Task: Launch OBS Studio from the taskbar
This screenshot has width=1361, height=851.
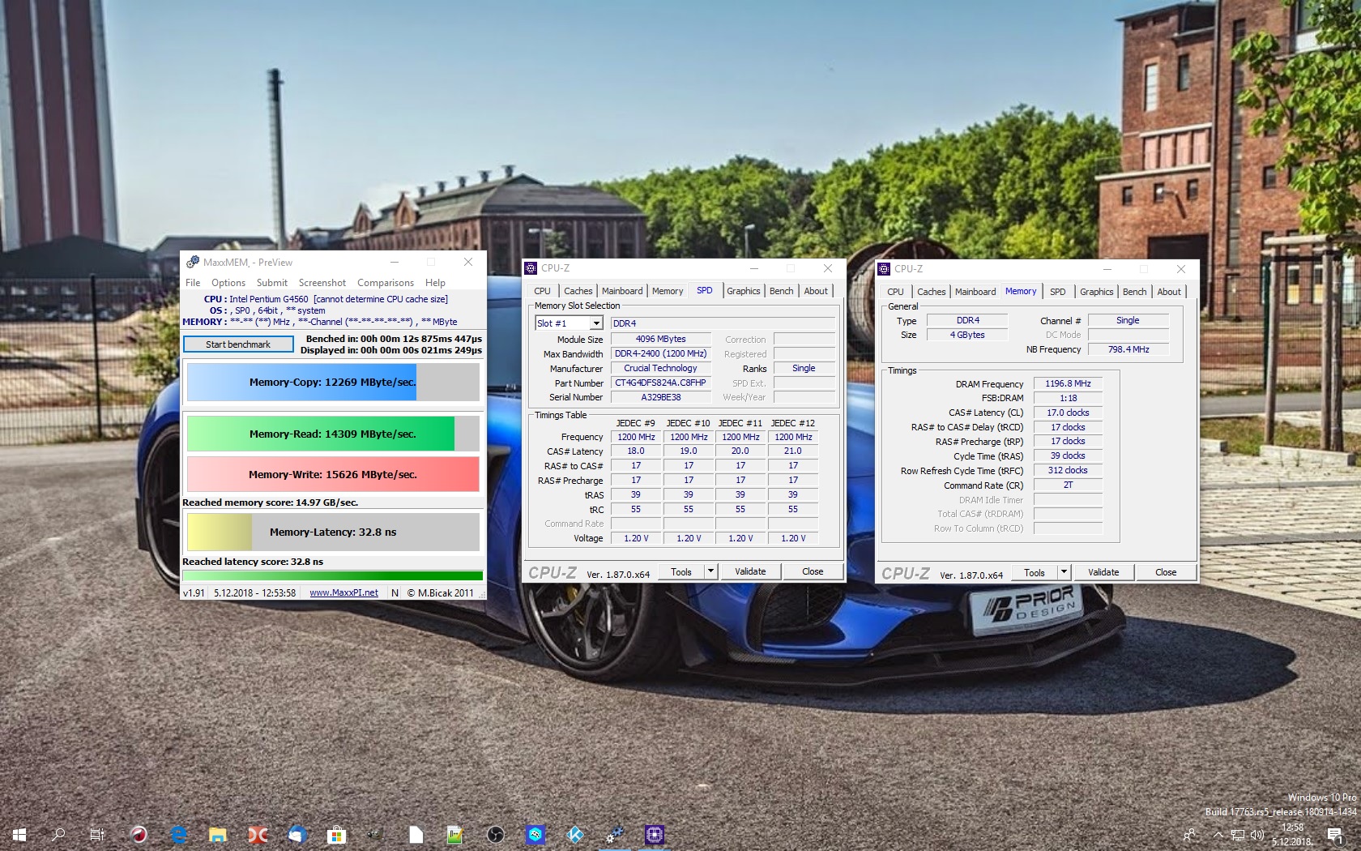Action: (x=495, y=834)
